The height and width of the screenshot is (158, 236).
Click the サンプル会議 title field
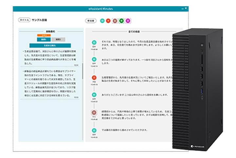coord(39,20)
